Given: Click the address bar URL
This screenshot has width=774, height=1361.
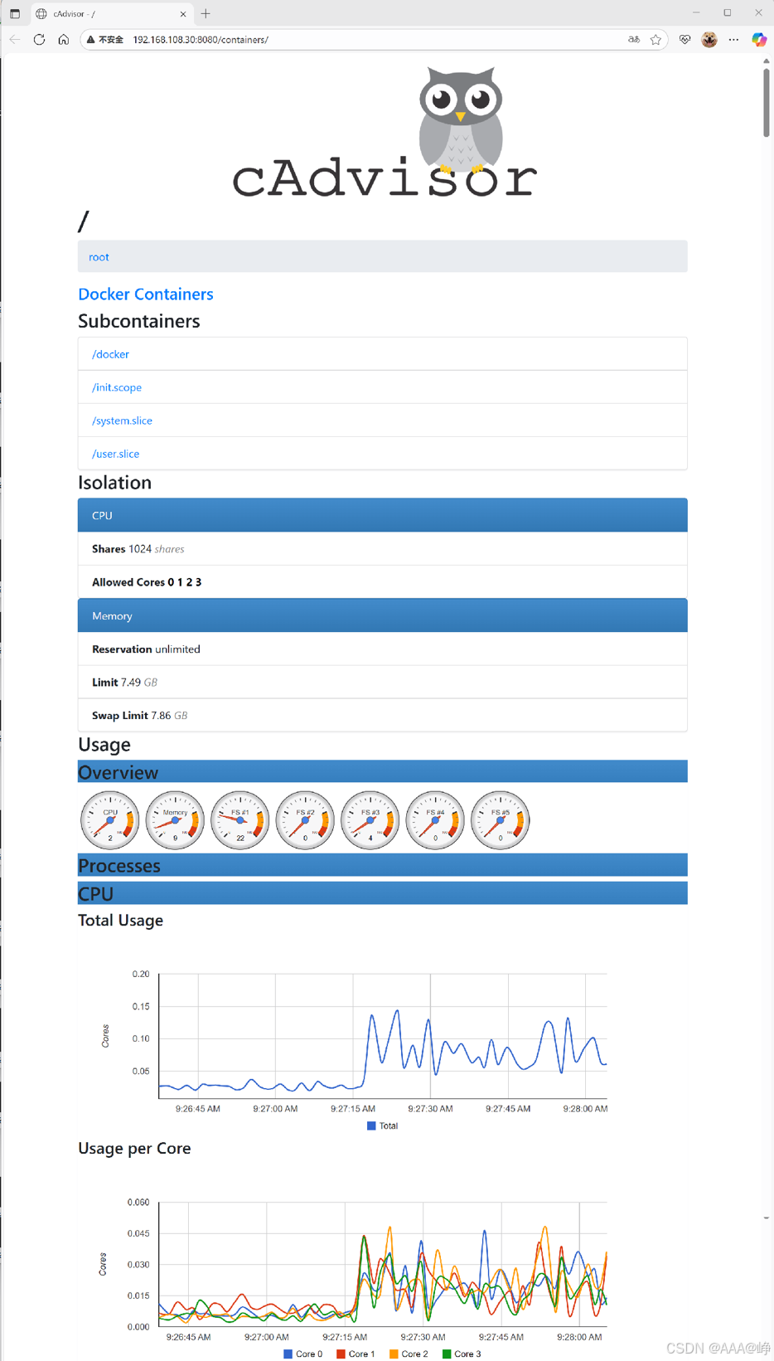Looking at the screenshot, I should 201,40.
